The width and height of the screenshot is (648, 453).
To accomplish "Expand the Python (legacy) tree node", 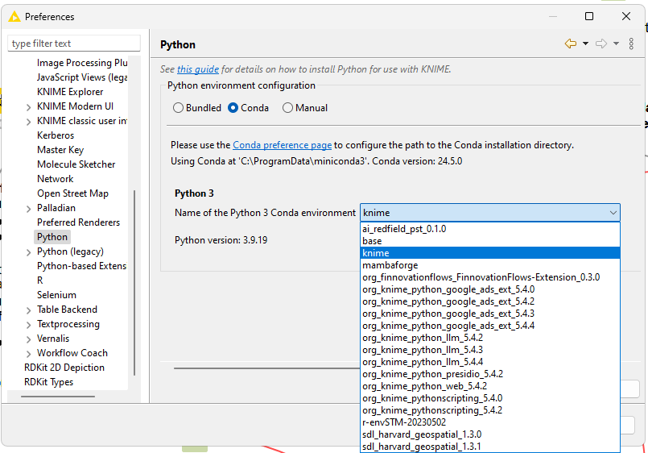I will pos(28,252).
